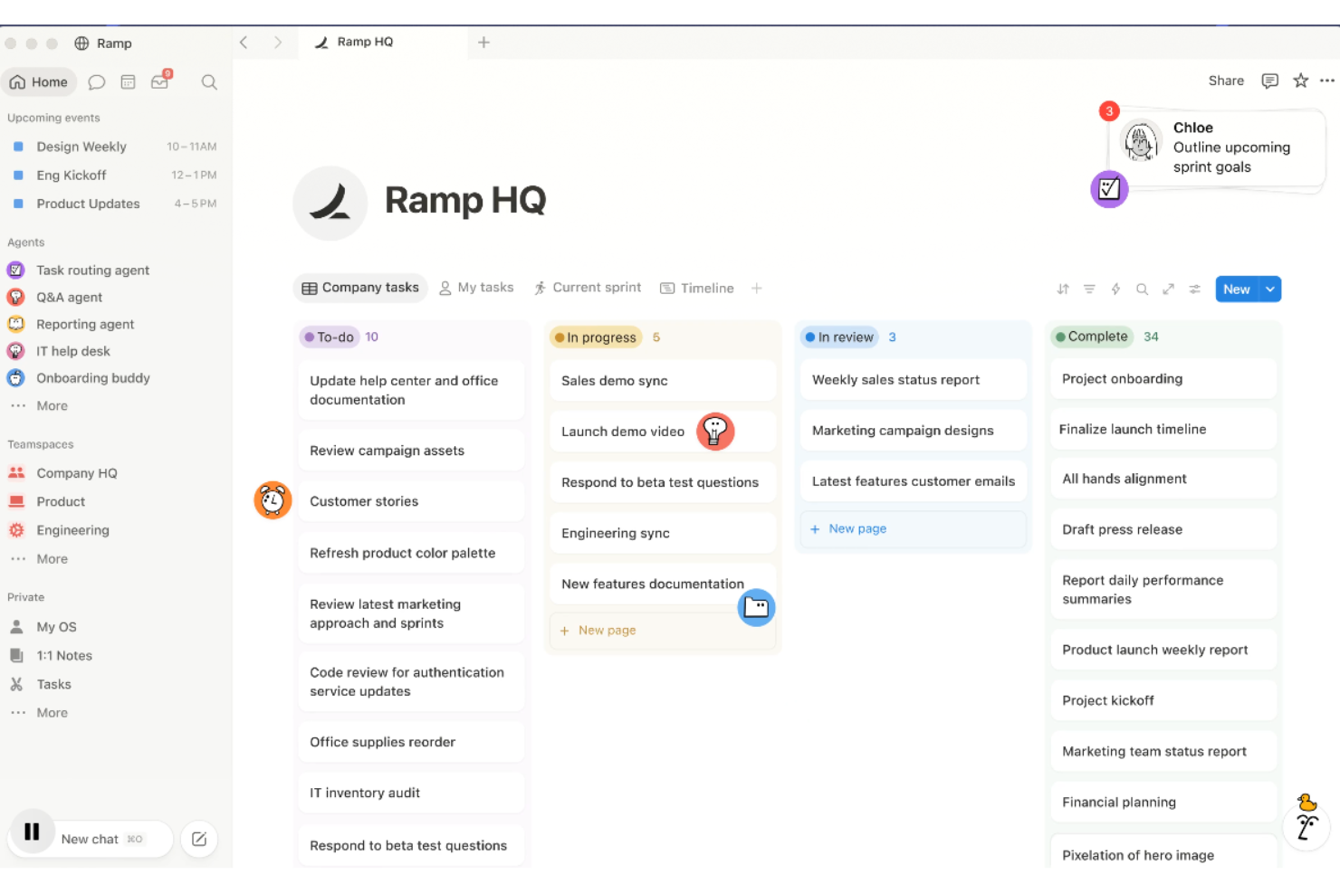1340x893 pixels.
Task: Click the blue New button
Action: click(1237, 290)
